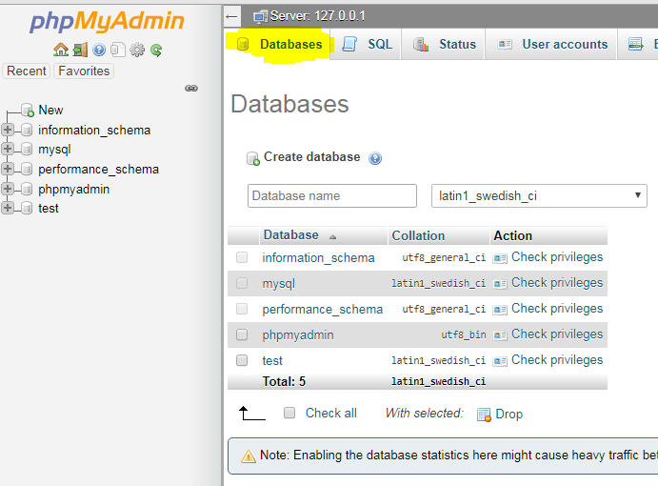The width and height of the screenshot is (658, 486).
Task: Click the mysql database cylinder icon in tree
Action: click(x=27, y=149)
